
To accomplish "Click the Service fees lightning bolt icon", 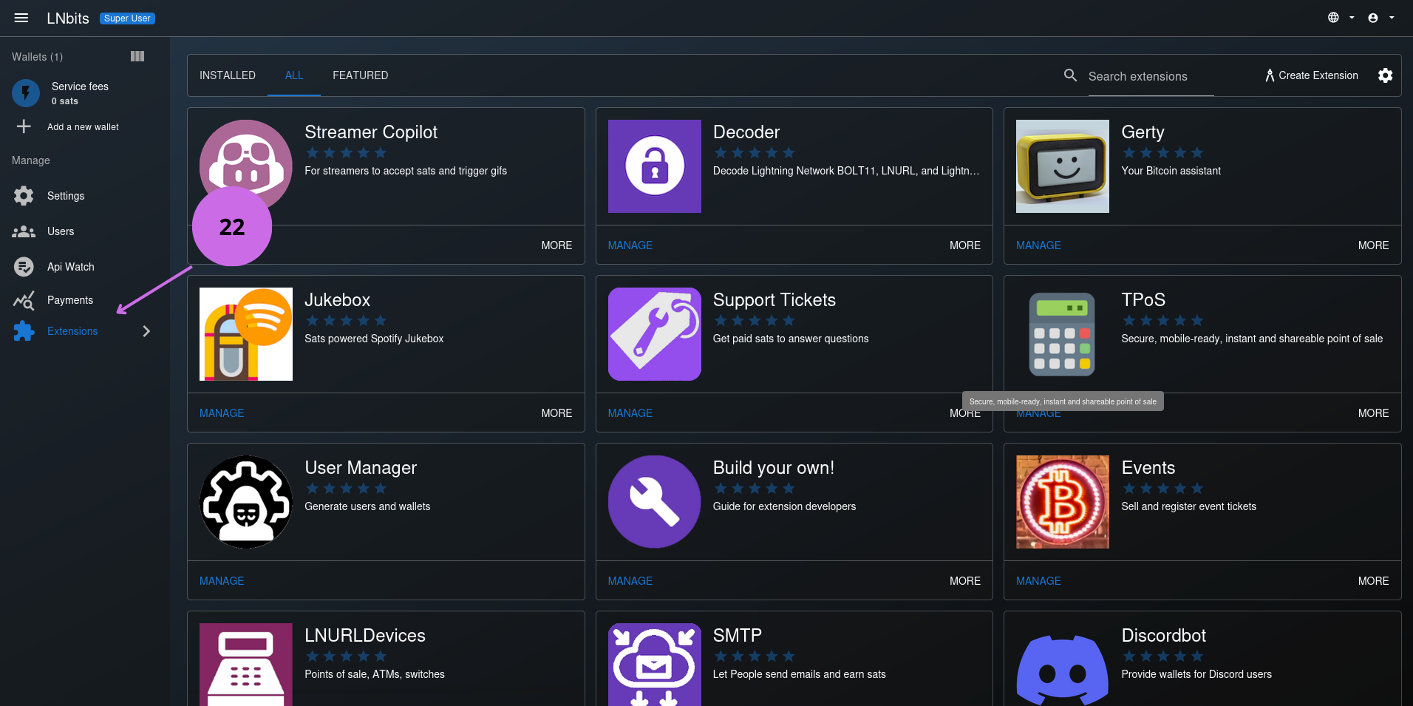I will 25,93.
